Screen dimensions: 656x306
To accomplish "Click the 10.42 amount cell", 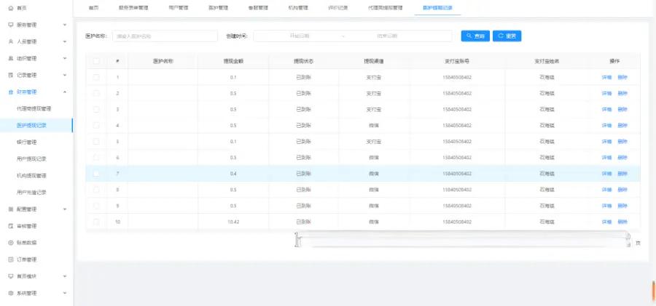I will (233, 222).
